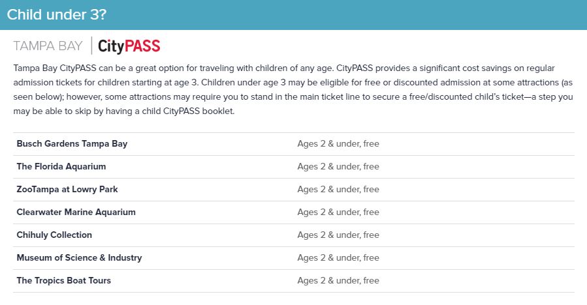The image size is (587, 305).
Task: Click age policy text for Busch Gardens
Action: 338,144
